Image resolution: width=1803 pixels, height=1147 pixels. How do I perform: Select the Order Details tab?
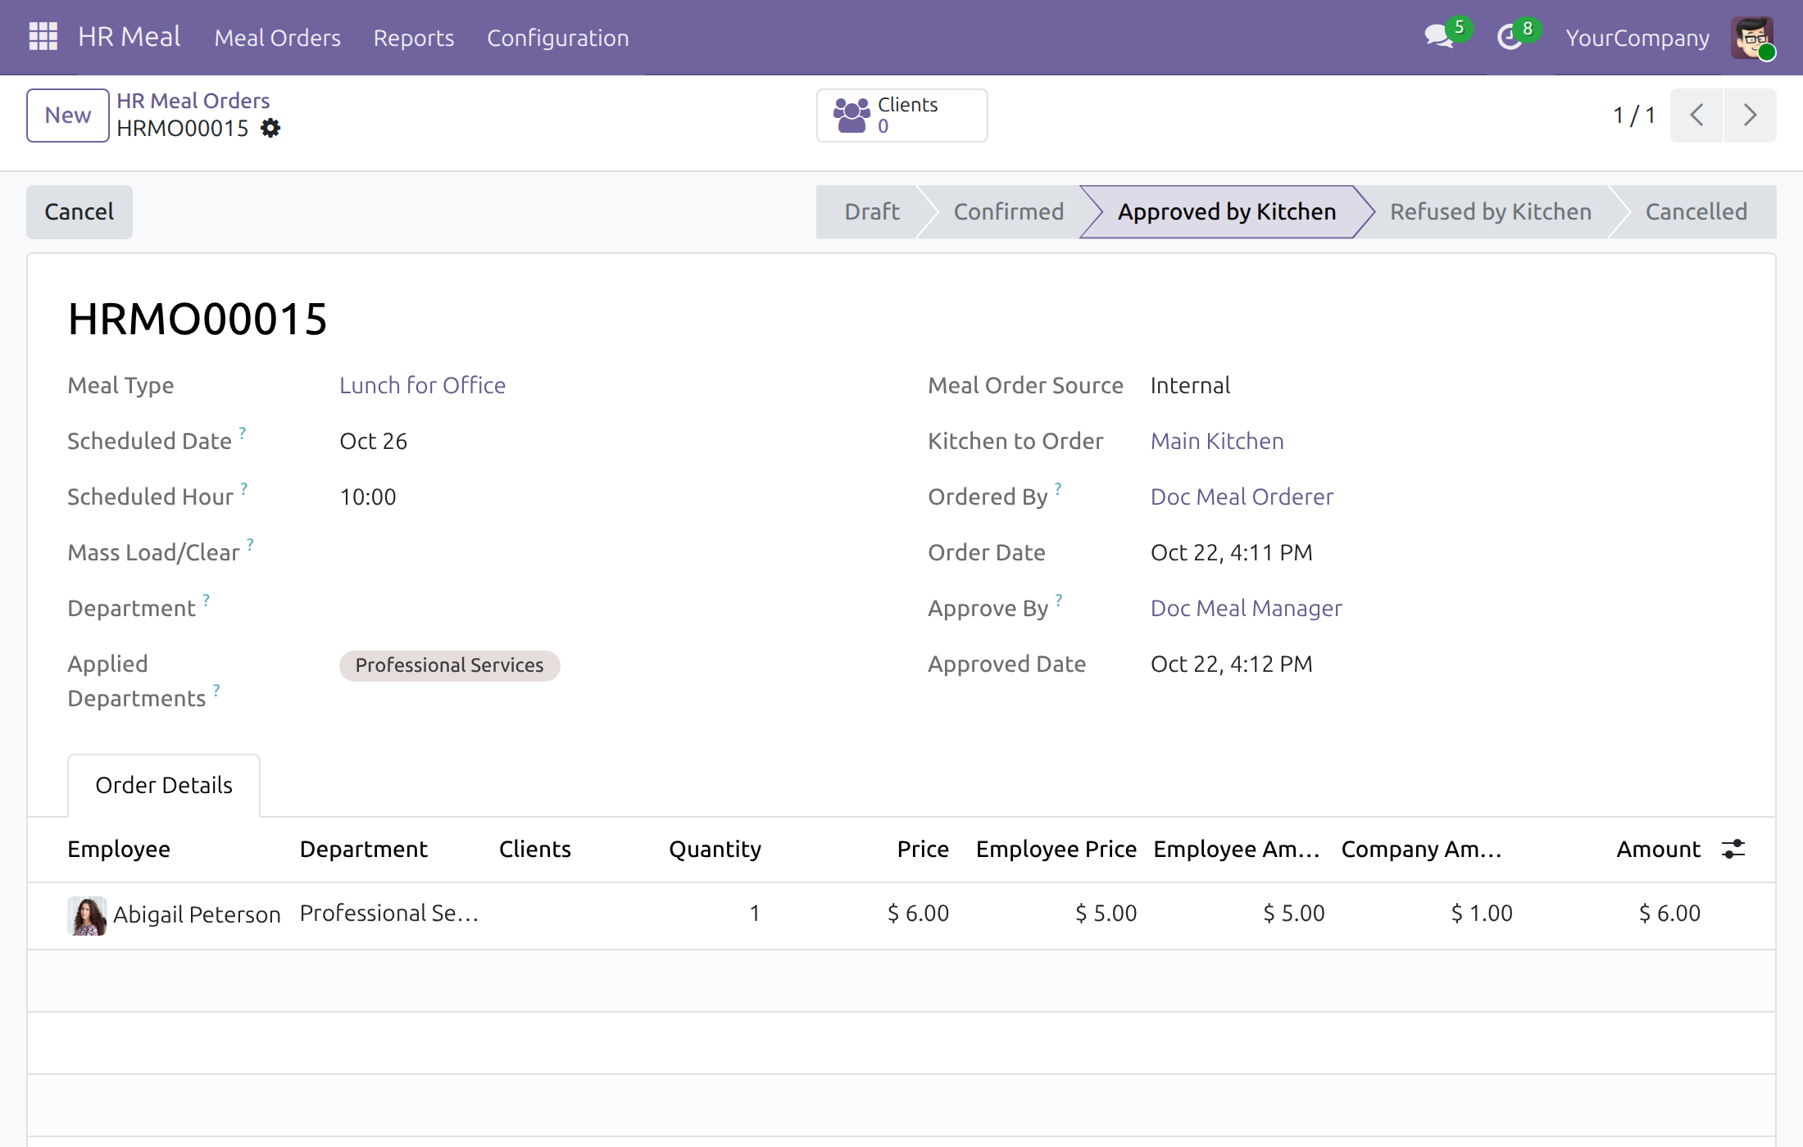tap(164, 785)
